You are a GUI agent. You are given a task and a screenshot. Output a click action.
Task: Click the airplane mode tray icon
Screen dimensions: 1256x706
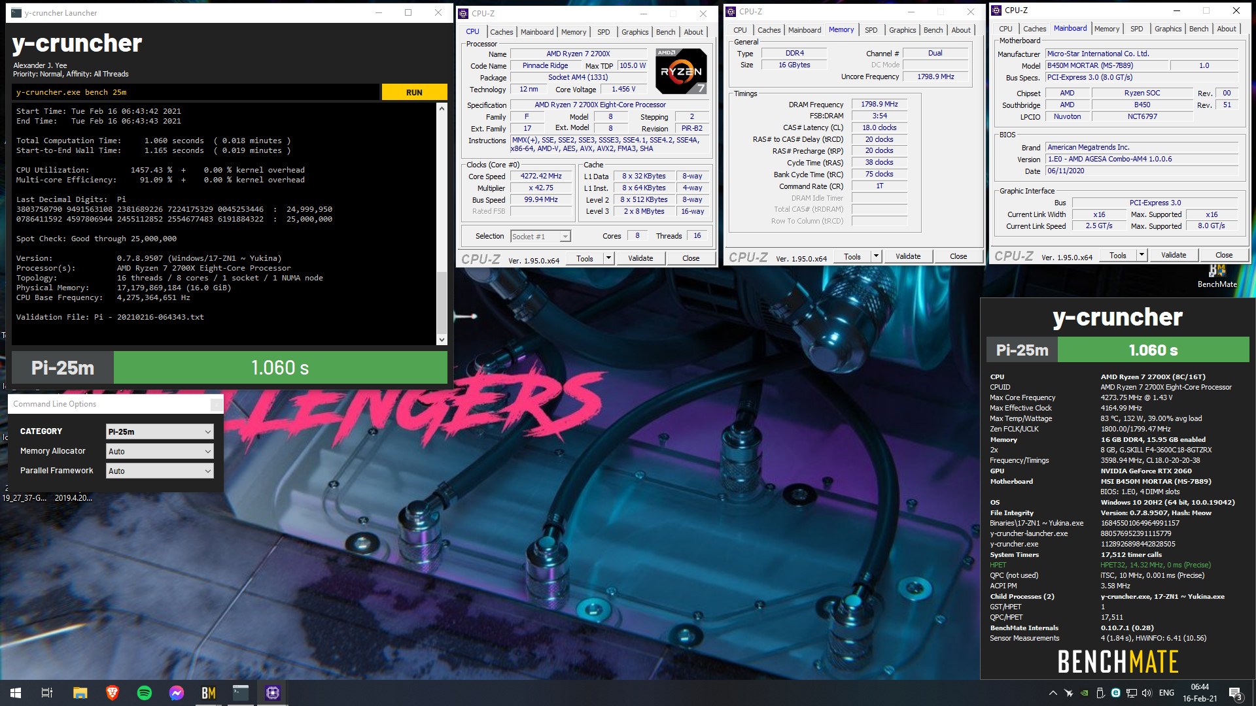tap(1068, 693)
